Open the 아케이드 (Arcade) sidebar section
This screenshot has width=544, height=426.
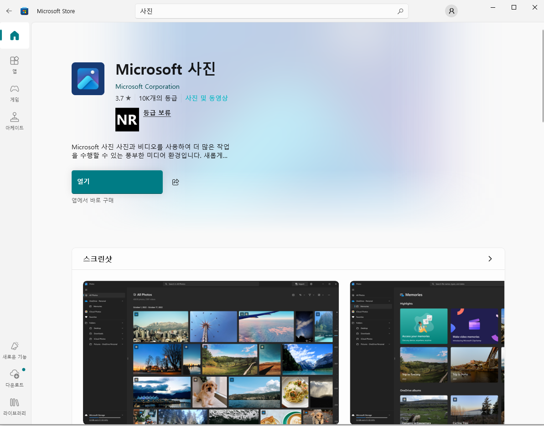(x=15, y=121)
